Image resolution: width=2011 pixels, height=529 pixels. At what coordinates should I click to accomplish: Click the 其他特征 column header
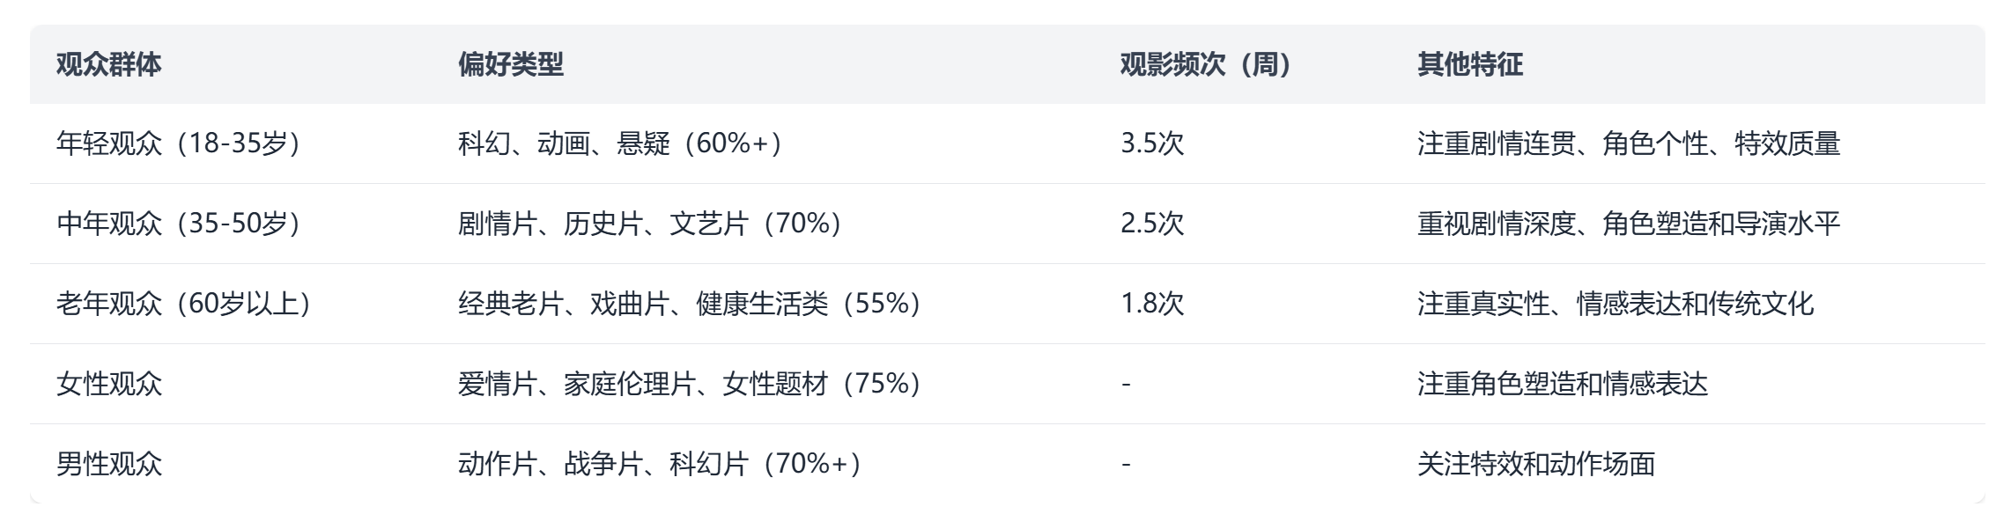(x=1469, y=64)
